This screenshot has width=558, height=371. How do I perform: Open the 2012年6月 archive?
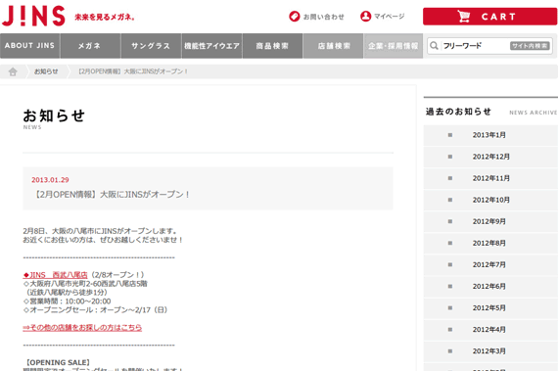(490, 287)
